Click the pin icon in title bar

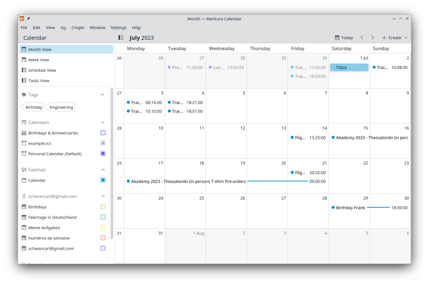[29, 19]
